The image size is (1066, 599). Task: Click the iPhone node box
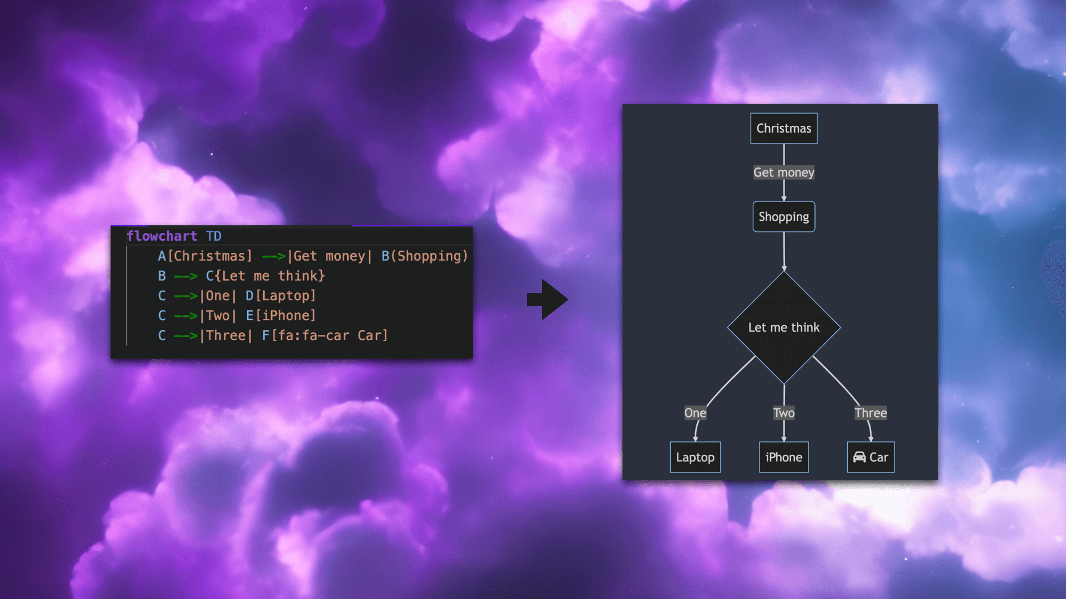[783, 457]
